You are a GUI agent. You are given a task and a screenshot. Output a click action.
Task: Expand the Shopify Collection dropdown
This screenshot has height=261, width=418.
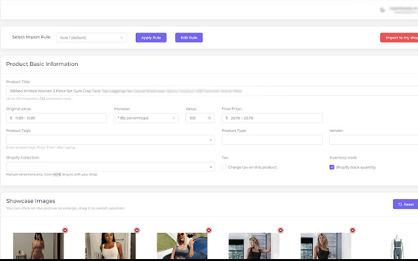pyautogui.click(x=110, y=167)
